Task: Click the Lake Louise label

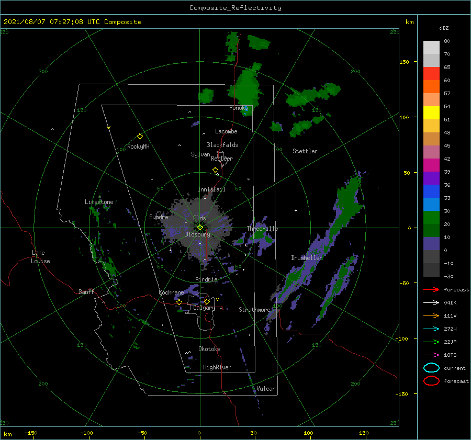Action: click(x=40, y=257)
